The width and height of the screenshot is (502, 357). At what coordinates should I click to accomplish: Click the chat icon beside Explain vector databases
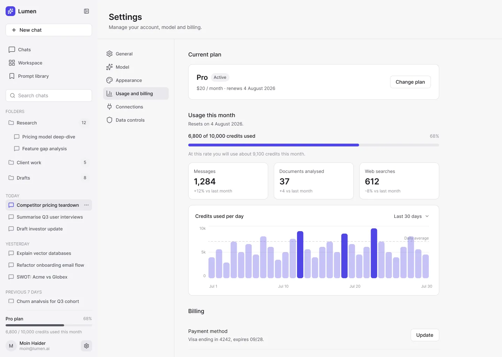point(11,253)
